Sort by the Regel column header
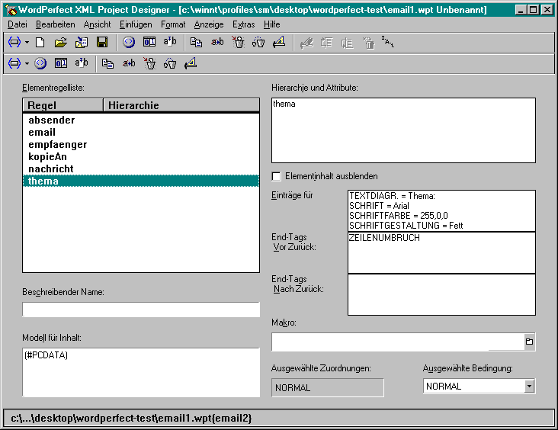This screenshot has width=558, height=430. (x=63, y=105)
